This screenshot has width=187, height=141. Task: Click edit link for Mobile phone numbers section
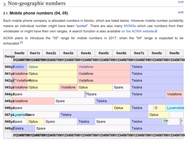181,12
